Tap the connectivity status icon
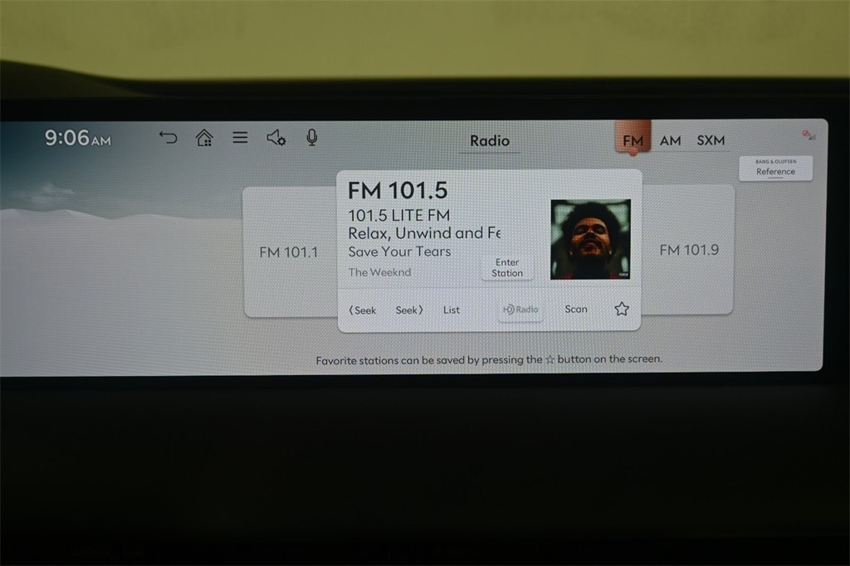This screenshot has width=850, height=566. 808,135
